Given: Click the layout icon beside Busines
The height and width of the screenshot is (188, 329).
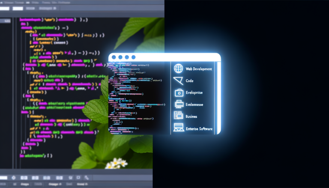Looking at the screenshot, I should pos(179,116).
